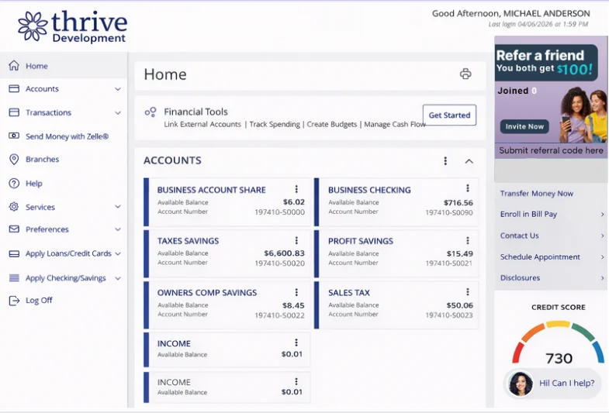
Task: Open Taxes Savings three-dot menu
Action: [296, 240]
